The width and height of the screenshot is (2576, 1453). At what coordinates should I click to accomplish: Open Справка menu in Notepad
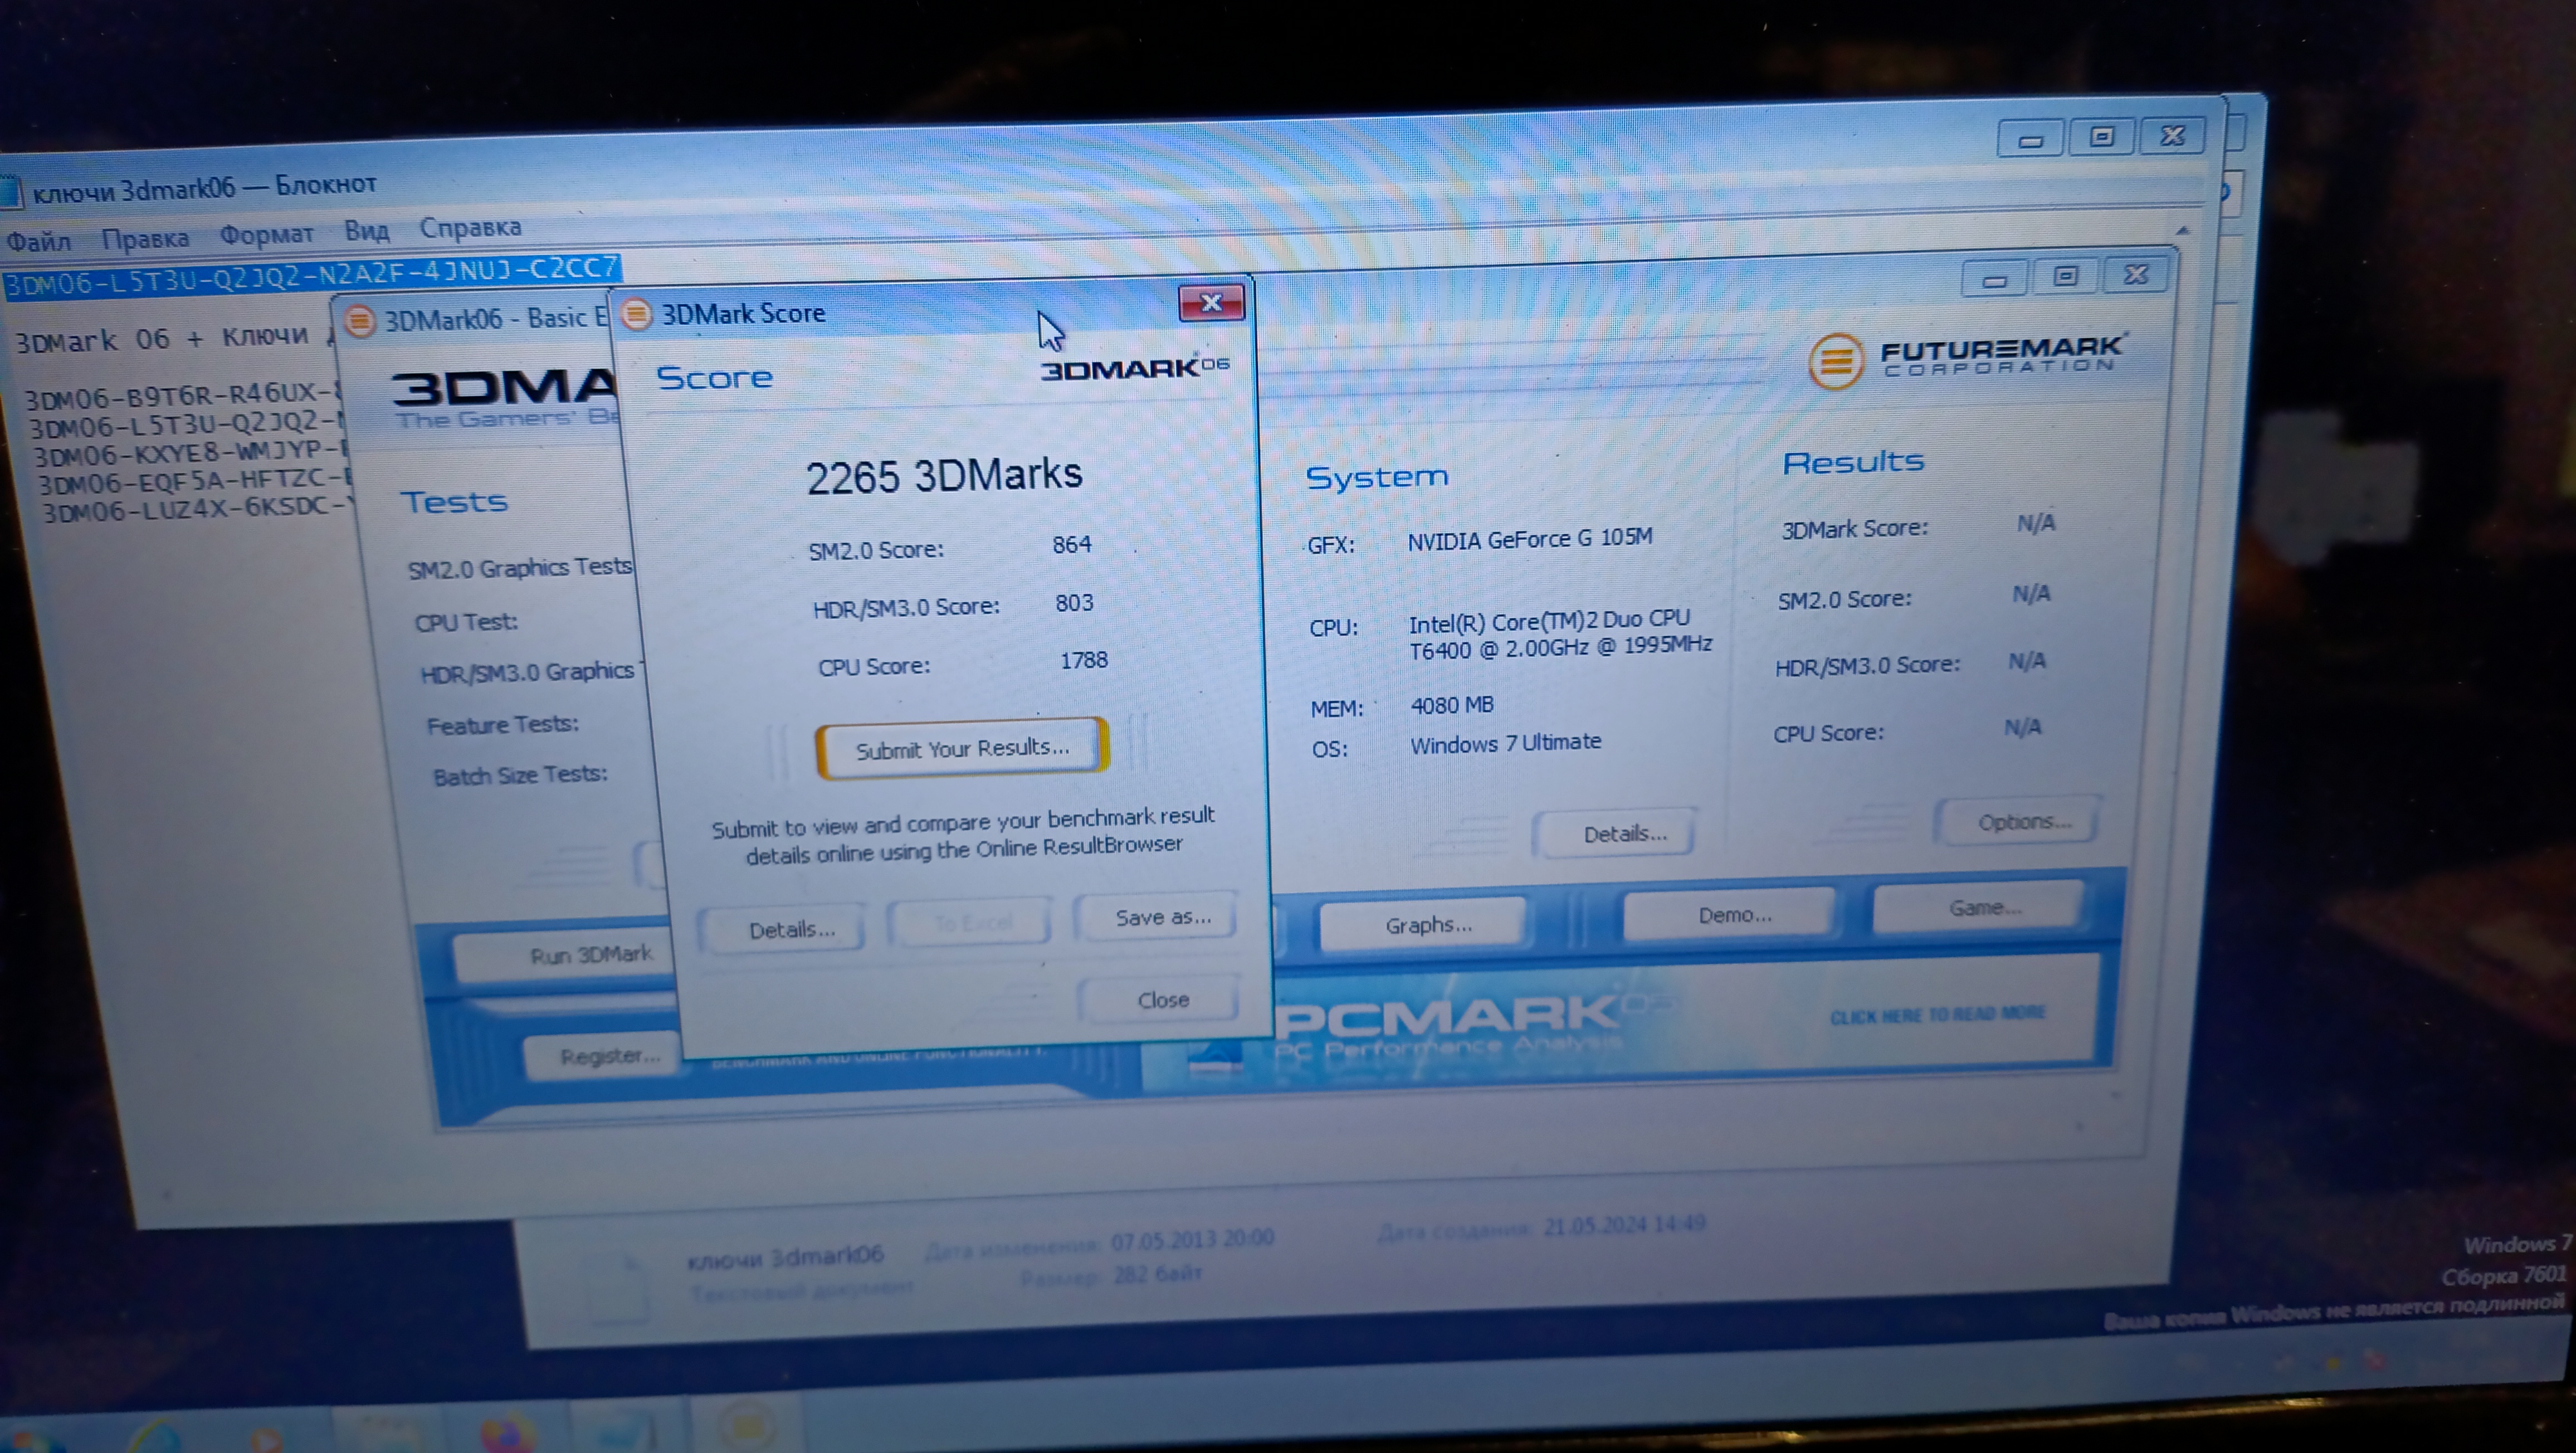click(x=470, y=227)
